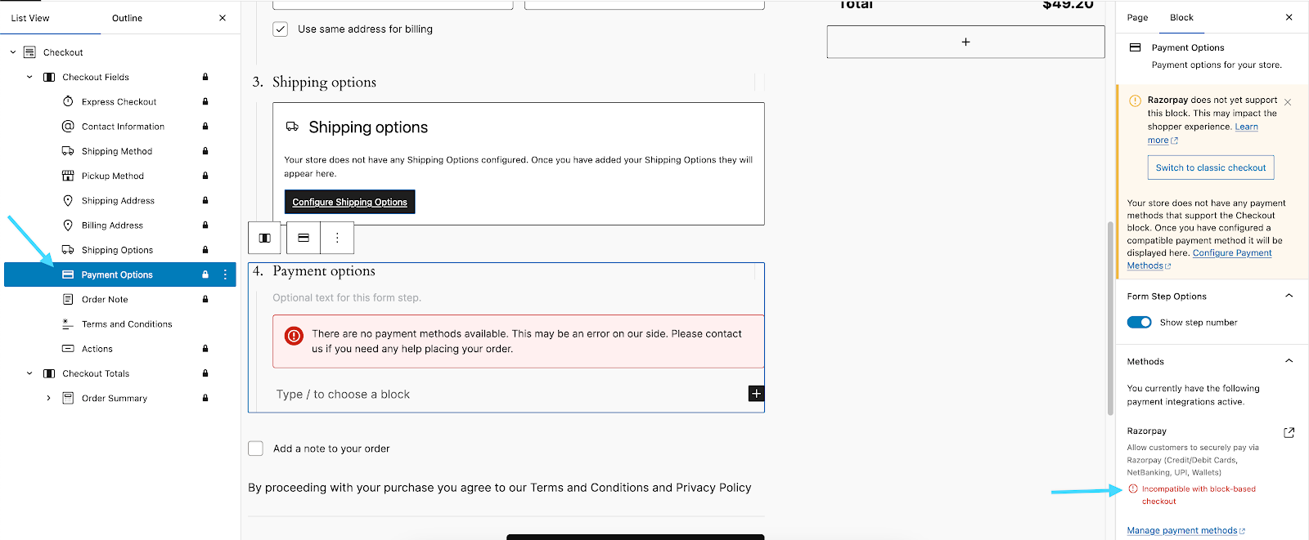Select Payment Options row in list view
Viewport: 1309px width, 540px height.
(x=120, y=274)
